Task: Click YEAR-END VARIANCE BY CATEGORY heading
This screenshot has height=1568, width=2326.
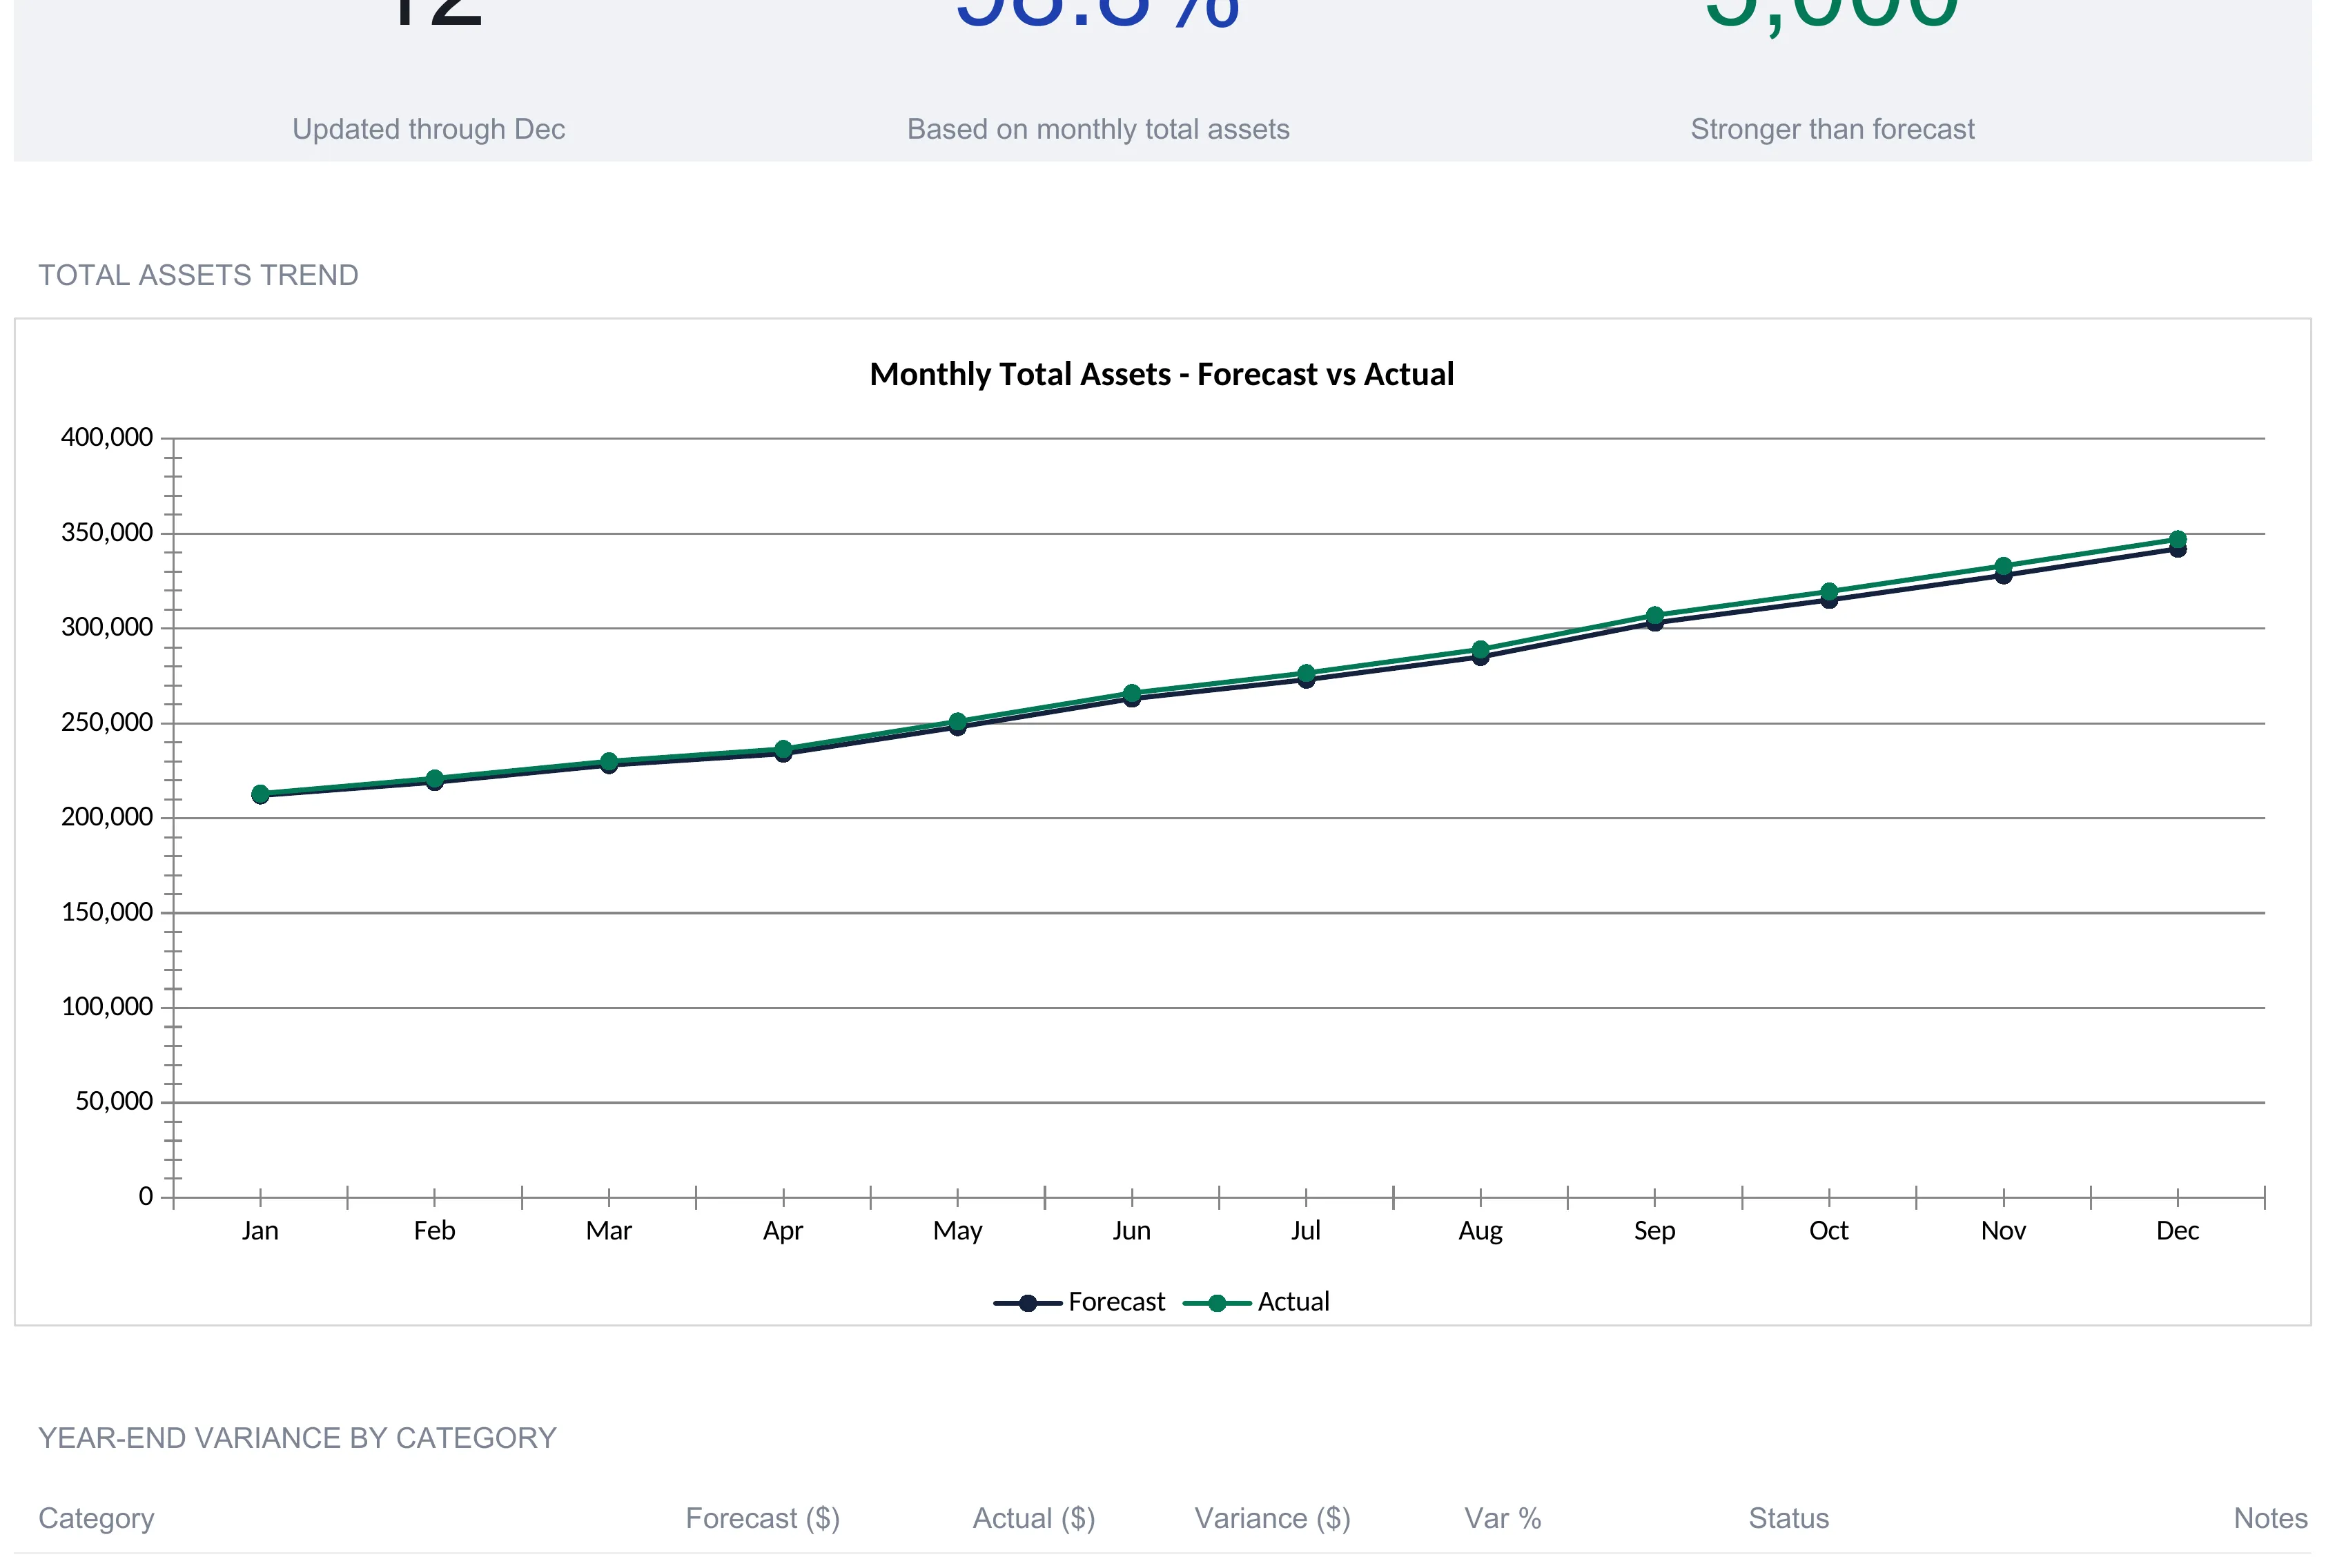Action: [297, 1438]
